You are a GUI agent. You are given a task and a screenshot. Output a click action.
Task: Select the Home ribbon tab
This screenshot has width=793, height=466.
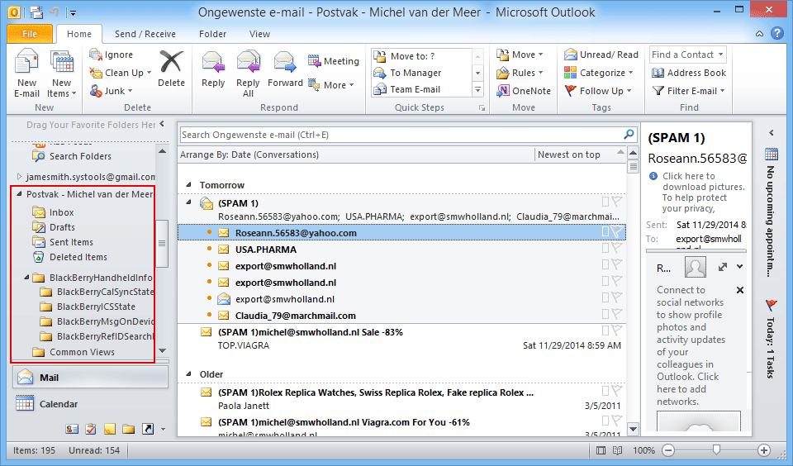point(79,34)
